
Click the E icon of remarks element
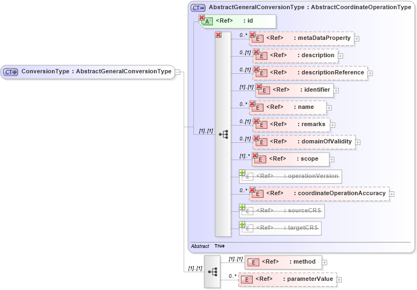261,125
